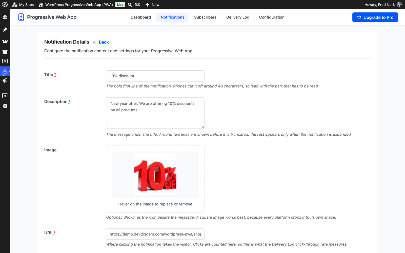Select the highlighted DevDiggers PWA sidebar icon
Screen dimensions: 405x253
5,72
